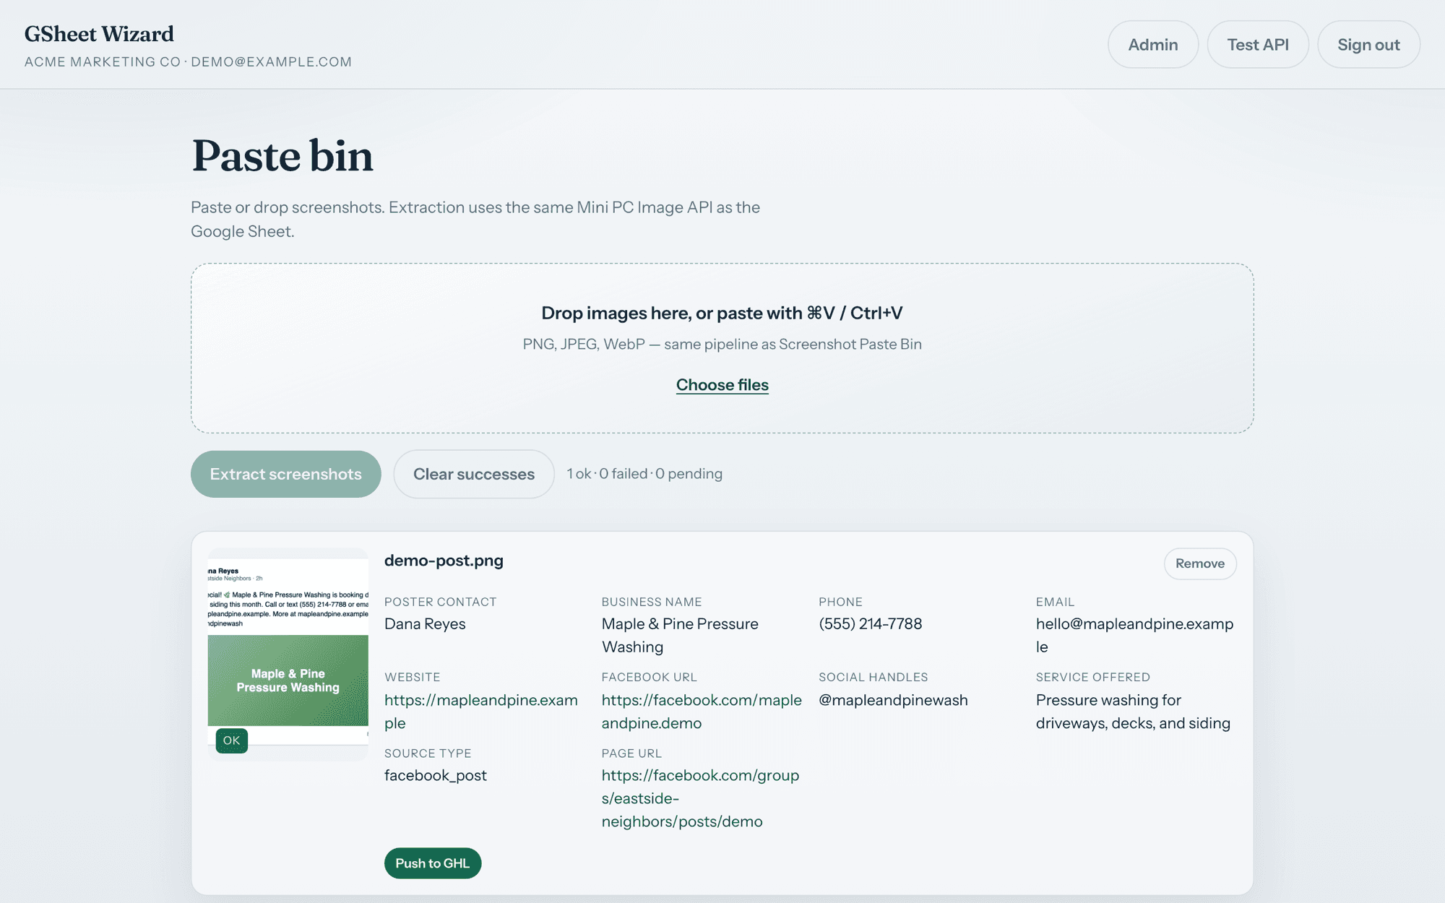The width and height of the screenshot is (1445, 903).
Task: Open the demo-post.png thumbnail preview
Action: [x=288, y=654]
